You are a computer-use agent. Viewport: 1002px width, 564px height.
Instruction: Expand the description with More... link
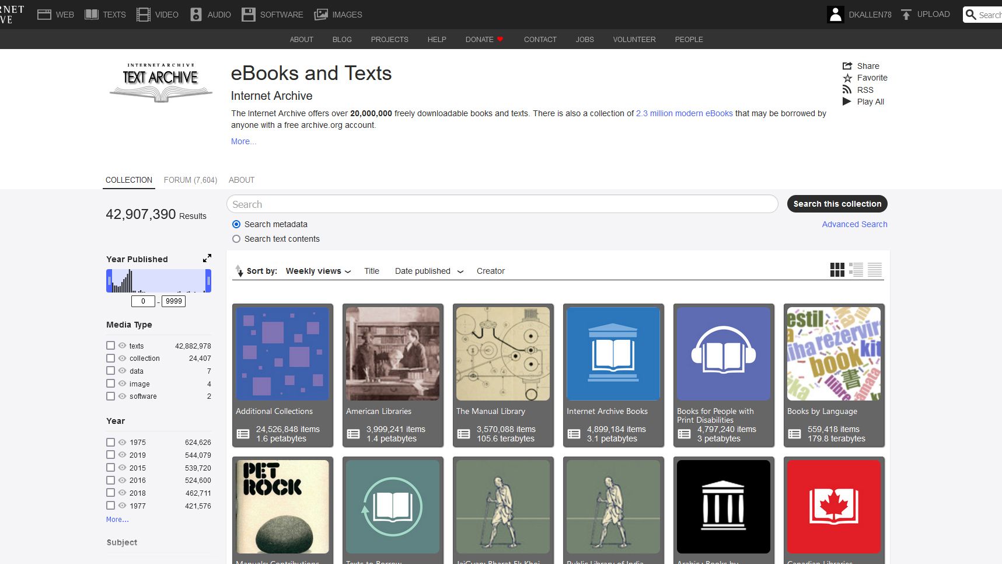pos(243,141)
